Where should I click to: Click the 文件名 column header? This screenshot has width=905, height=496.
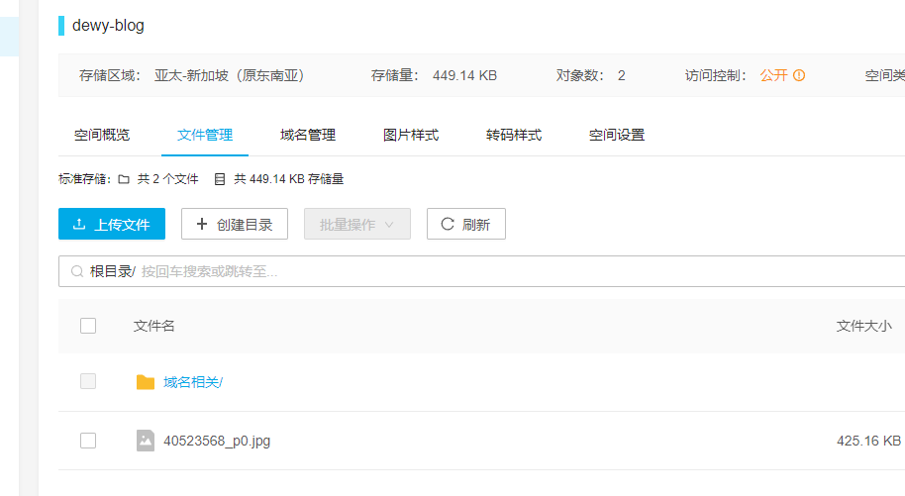tap(154, 327)
